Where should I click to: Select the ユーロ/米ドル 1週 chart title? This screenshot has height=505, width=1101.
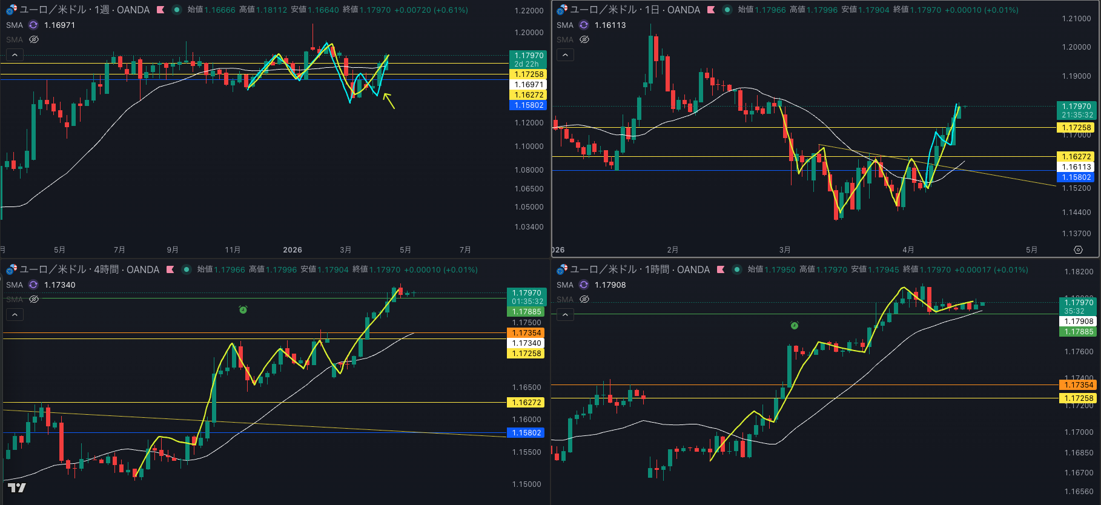(84, 10)
